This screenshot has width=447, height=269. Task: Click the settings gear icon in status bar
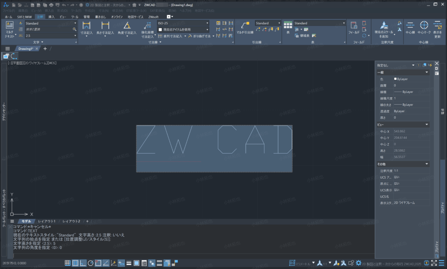click(358, 263)
